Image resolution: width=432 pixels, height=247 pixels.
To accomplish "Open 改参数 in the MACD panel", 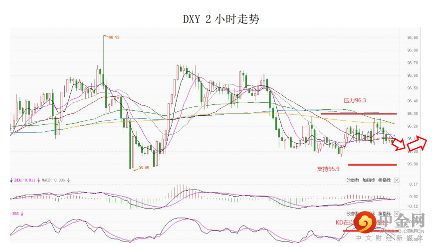I will (x=353, y=180).
